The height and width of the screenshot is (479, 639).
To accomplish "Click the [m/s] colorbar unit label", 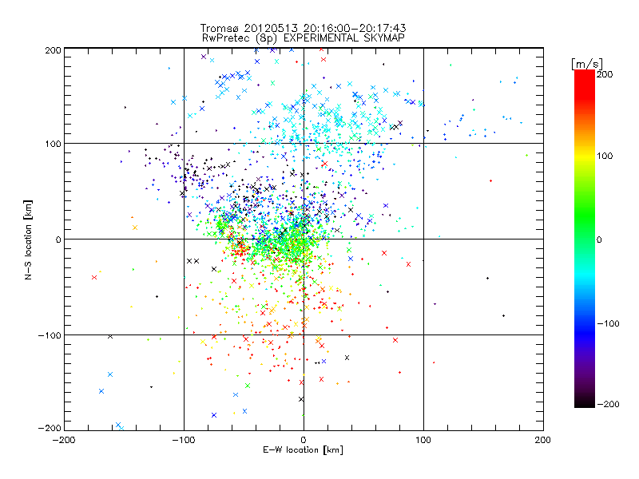I will tap(586, 64).
